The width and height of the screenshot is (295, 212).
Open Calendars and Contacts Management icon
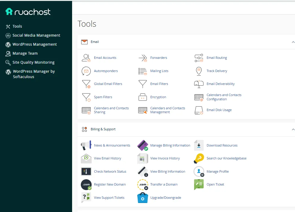coord(143,110)
